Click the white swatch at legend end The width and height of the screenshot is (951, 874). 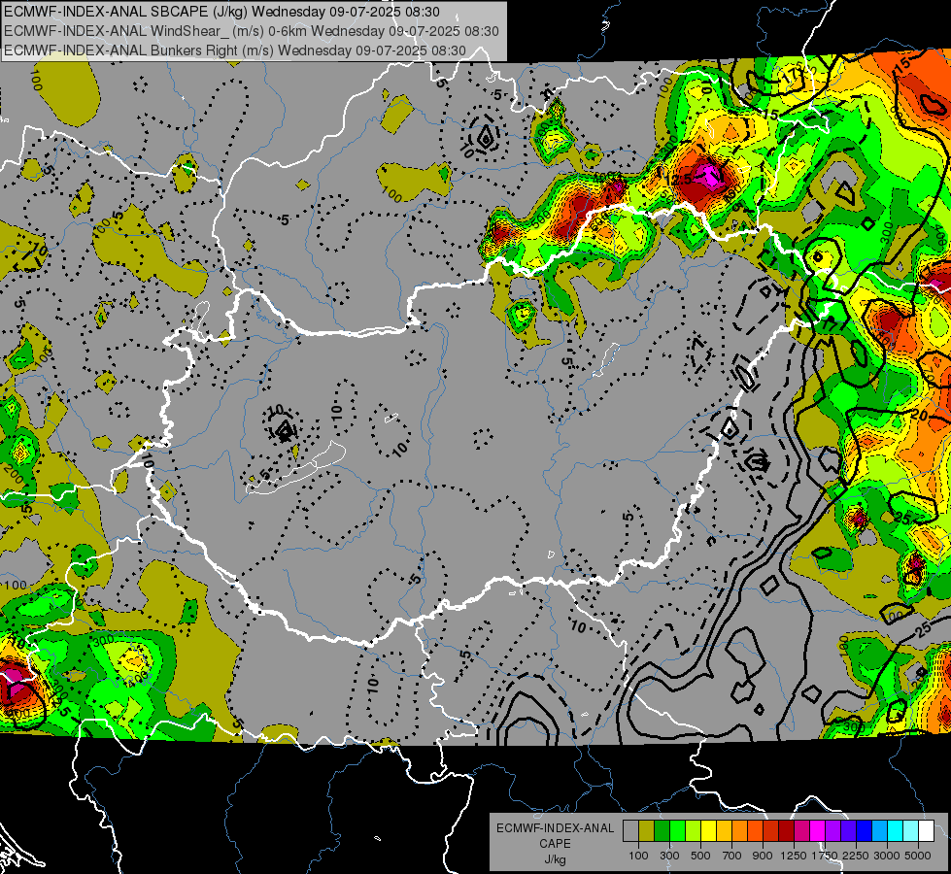[926, 831]
